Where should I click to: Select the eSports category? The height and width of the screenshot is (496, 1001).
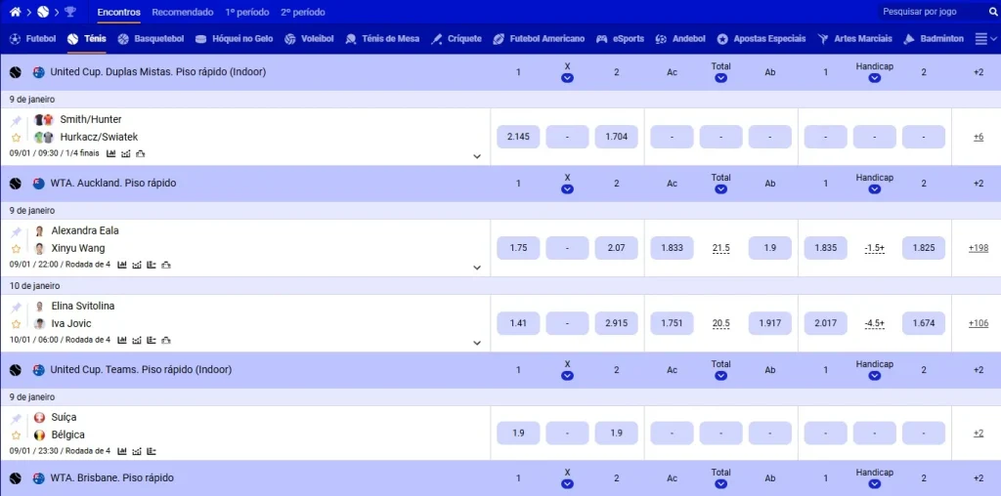click(620, 39)
